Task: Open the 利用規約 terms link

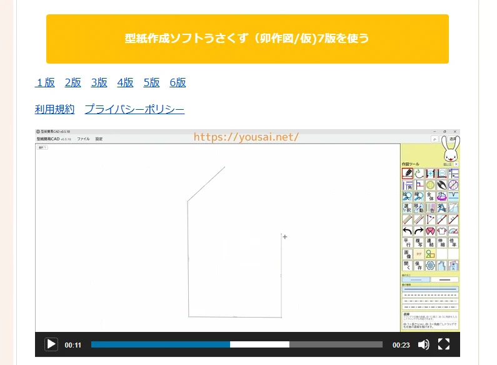Action: (54, 109)
